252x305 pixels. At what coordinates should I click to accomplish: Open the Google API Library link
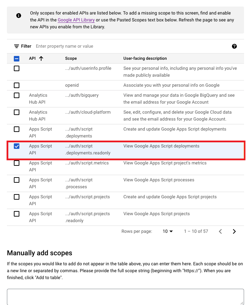[x=76, y=20]
